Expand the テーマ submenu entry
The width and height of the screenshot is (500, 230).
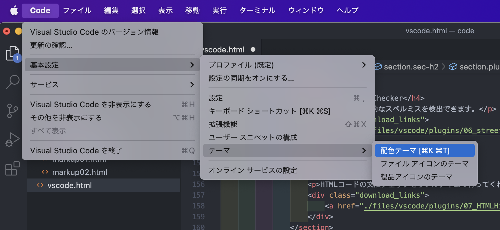coord(287,151)
